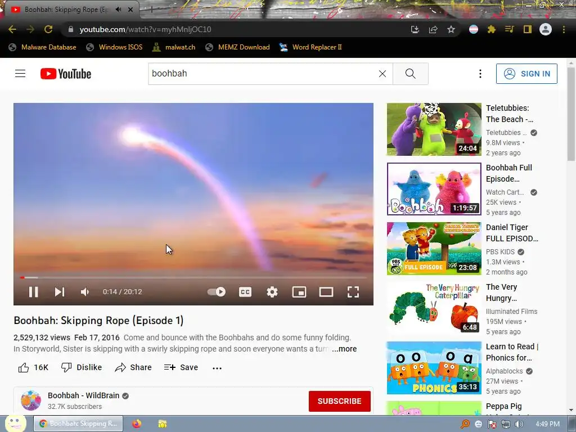The width and height of the screenshot is (576, 432).
Task: Open video settings gear
Action: pyautogui.click(x=272, y=292)
